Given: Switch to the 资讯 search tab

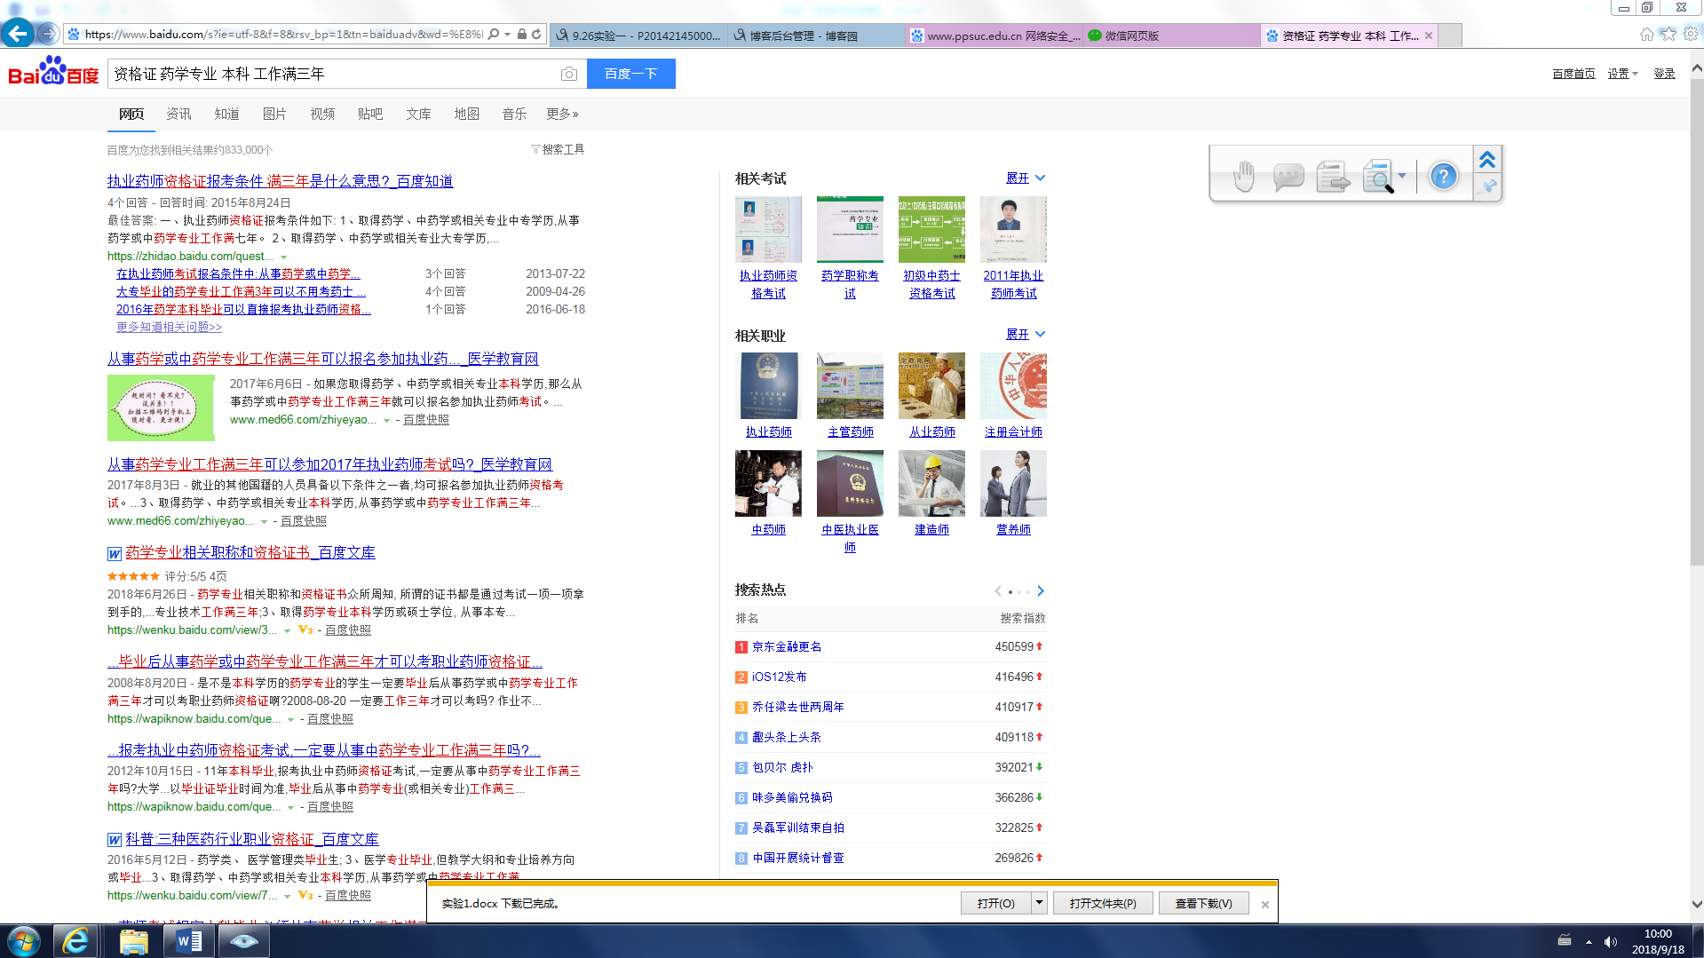Looking at the screenshot, I should click(x=178, y=114).
